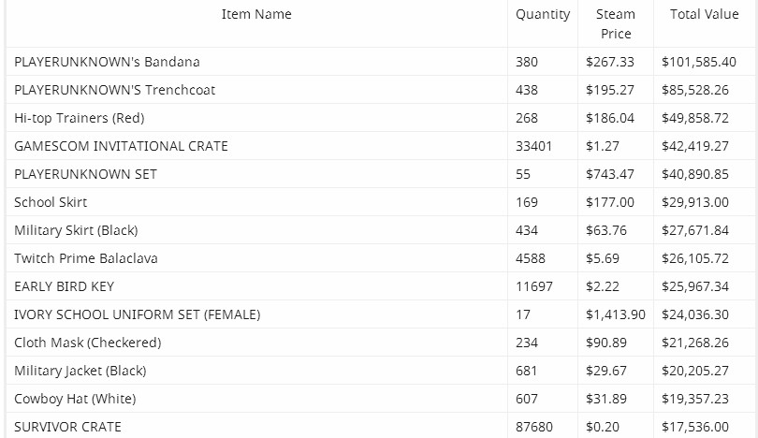Select the PLAYERUNKNOWN's Bandana item name
The height and width of the screenshot is (438, 758).
coord(108,62)
